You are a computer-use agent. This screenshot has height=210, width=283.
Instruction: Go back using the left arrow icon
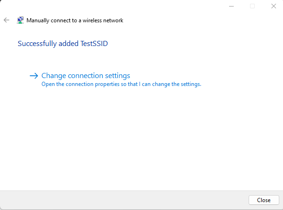click(7, 20)
